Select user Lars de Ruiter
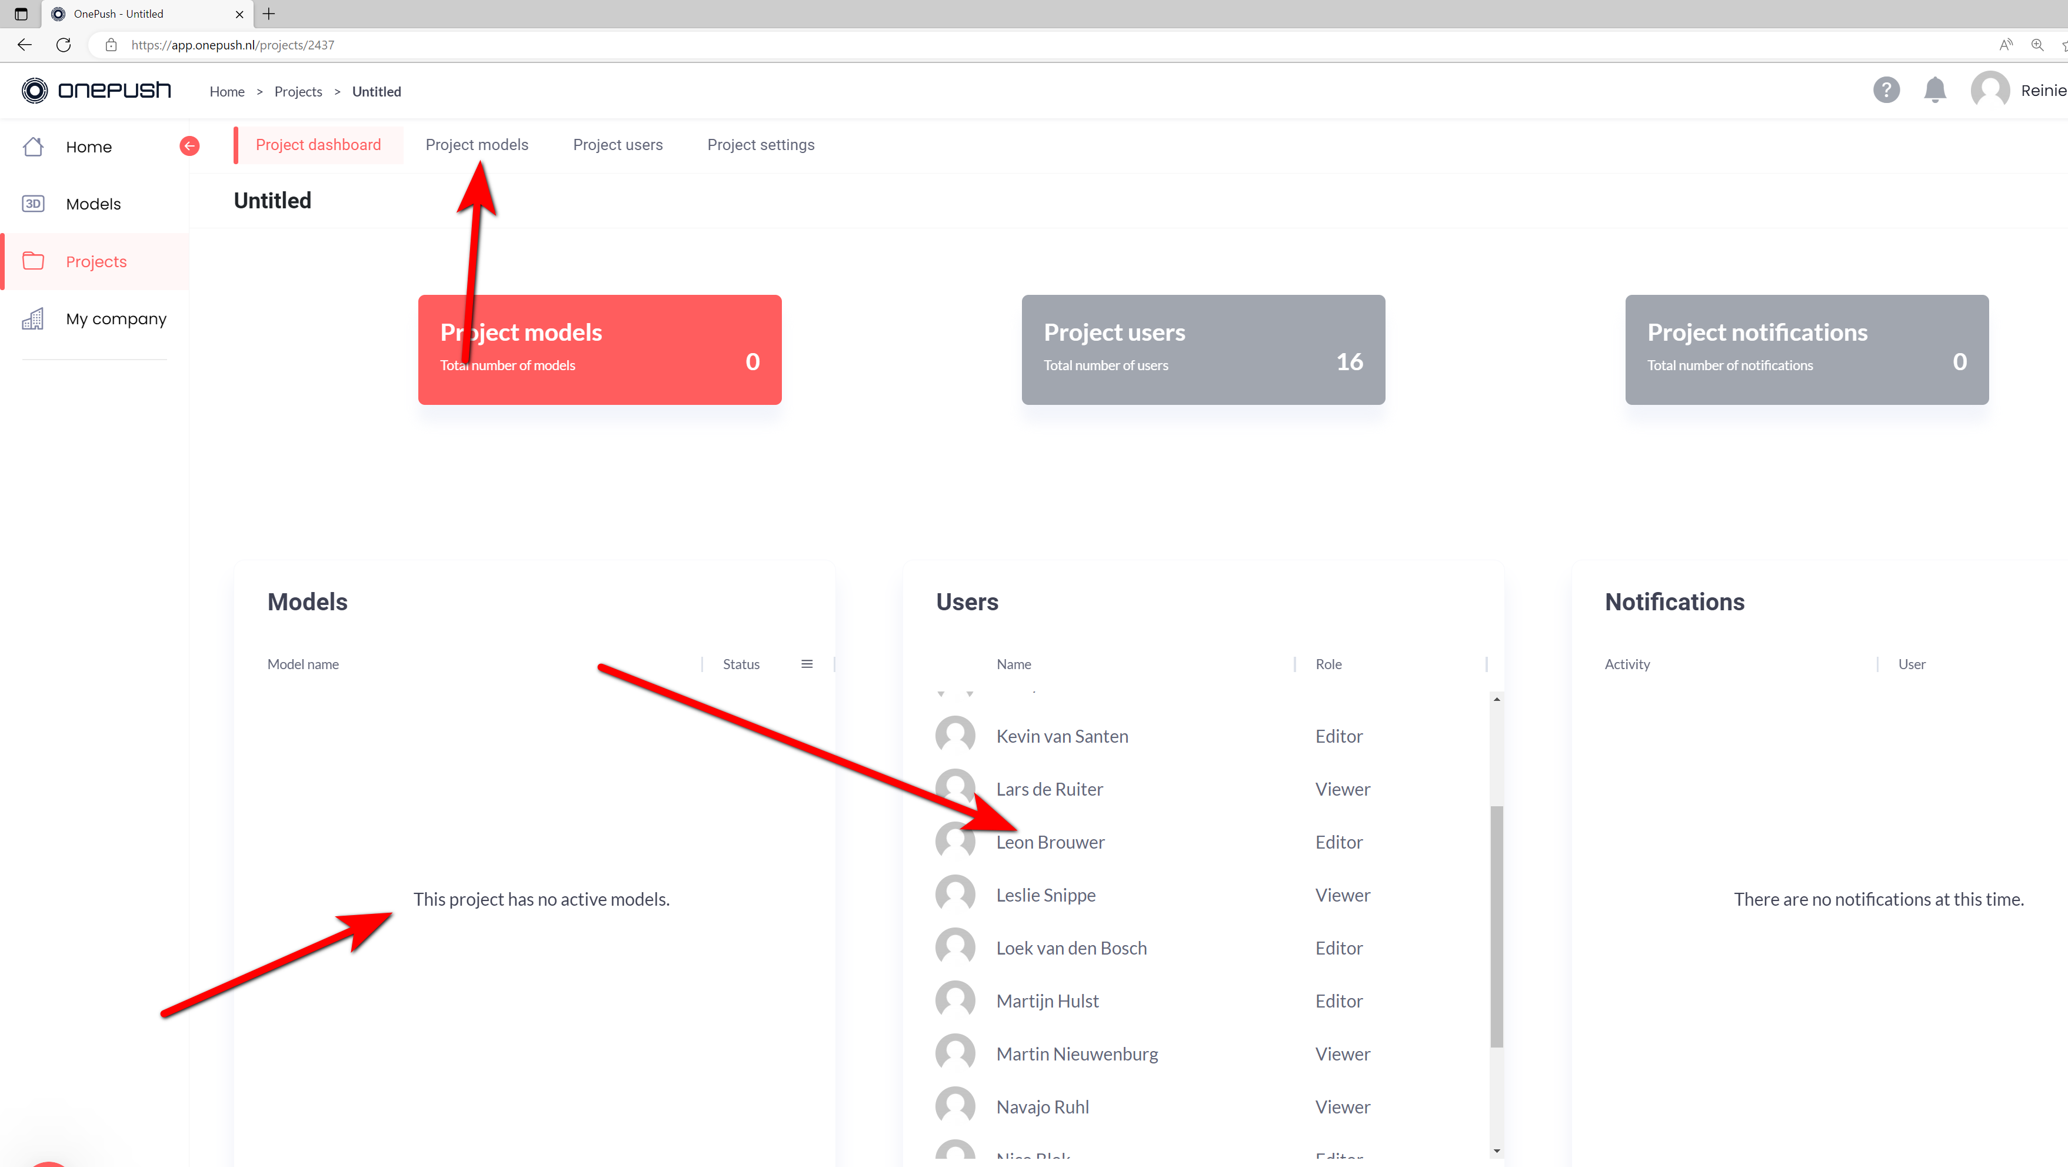 click(x=1049, y=789)
